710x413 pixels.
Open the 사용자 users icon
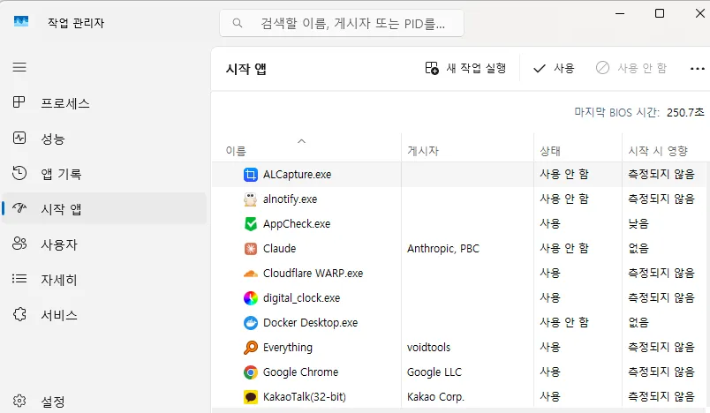pos(19,244)
